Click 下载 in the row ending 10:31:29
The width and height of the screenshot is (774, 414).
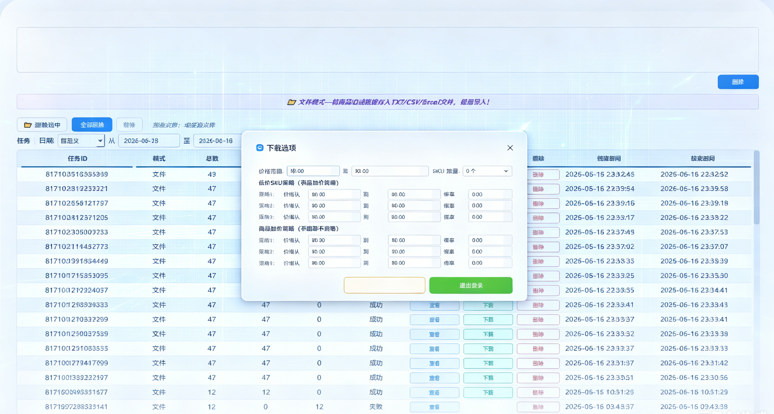pyautogui.click(x=488, y=392)
